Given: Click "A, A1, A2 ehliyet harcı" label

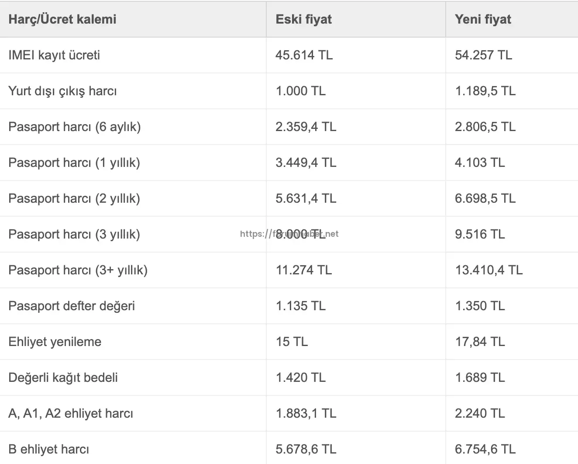Looking at the screenshot, I should tap(71, 413).
